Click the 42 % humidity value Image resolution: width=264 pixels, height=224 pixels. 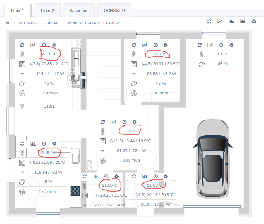coord(161,84)
